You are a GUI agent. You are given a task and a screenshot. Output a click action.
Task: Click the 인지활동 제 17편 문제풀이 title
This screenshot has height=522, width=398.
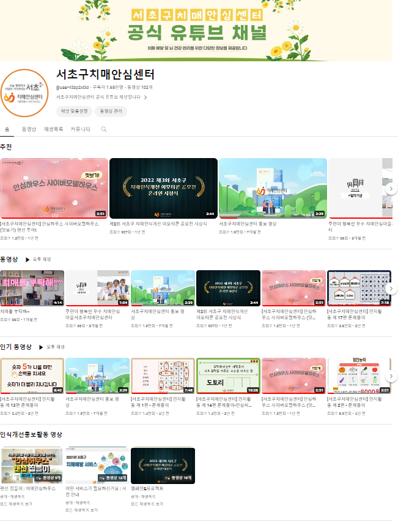click(x=355, y=314)
